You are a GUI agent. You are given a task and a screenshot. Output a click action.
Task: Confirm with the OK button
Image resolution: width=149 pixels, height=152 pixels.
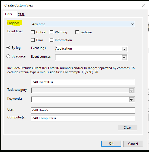pos(111,144)
